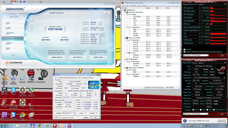Launch MSI Afterburner desktop shortcut

(31, 91)
